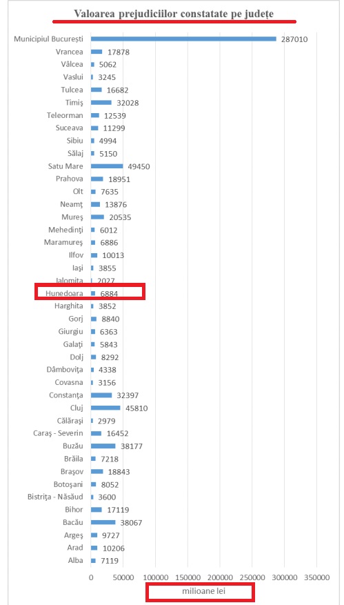Click the 45810 data label for Cluj

click(x=136, y=408)
